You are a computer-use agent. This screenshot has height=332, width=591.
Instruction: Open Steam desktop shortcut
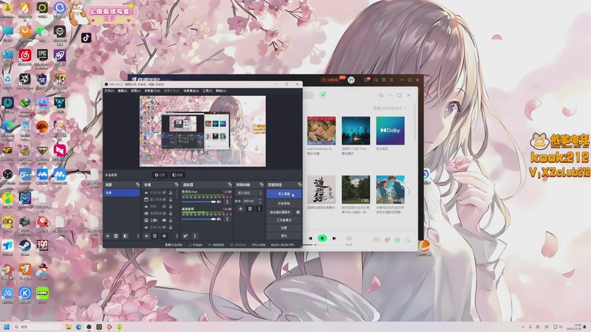point(25,247)
